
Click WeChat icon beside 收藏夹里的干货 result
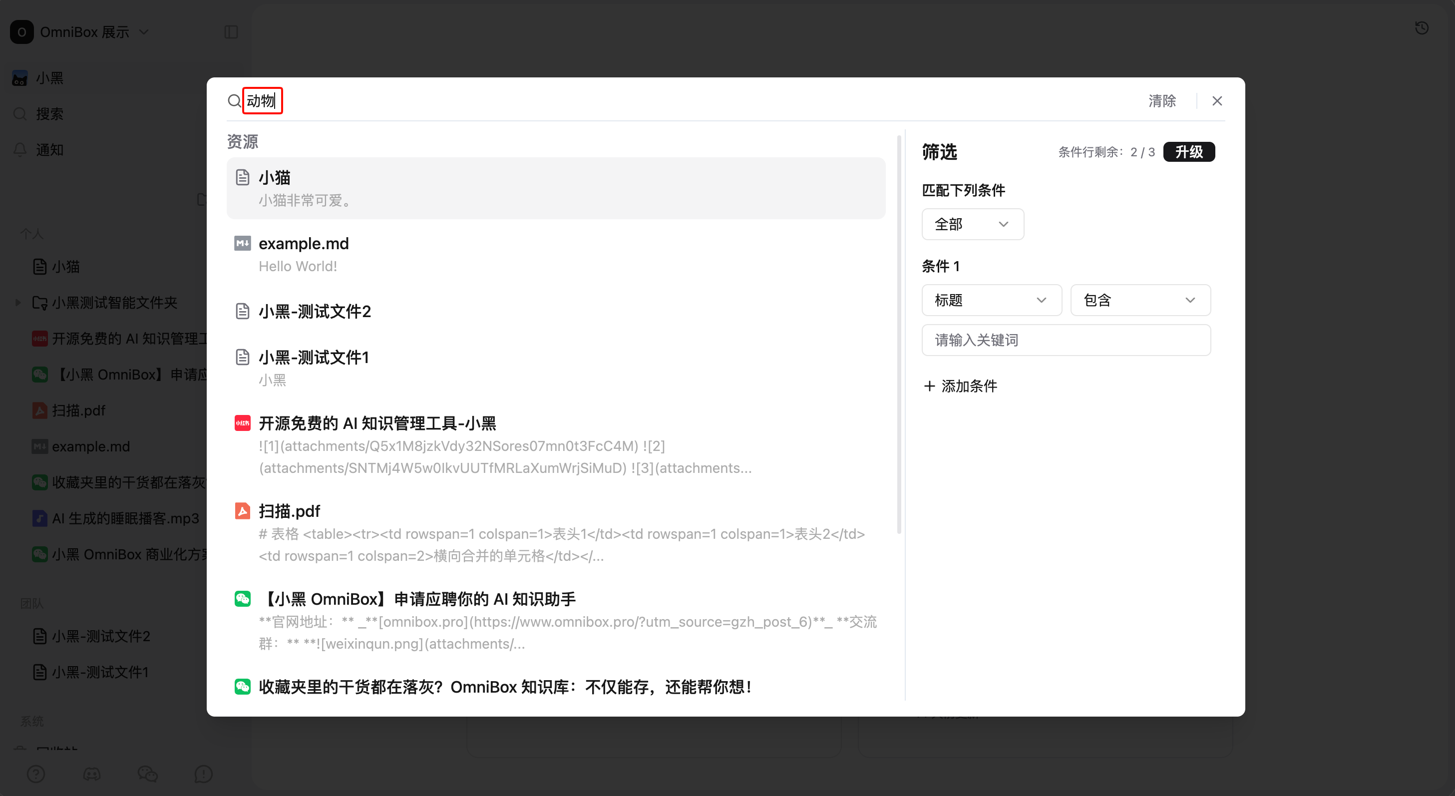(242, 687)
